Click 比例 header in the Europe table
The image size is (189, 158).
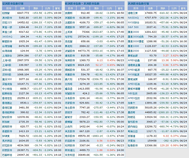click(x=109, y=8)
